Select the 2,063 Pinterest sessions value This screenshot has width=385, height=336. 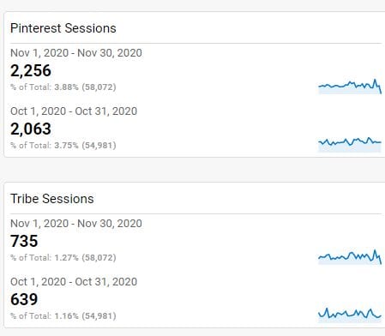coord(31,129)
